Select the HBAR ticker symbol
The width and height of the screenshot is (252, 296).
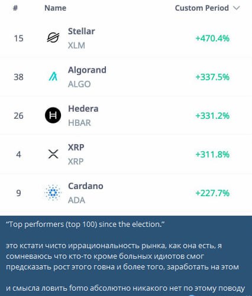(x=79, y=123)
